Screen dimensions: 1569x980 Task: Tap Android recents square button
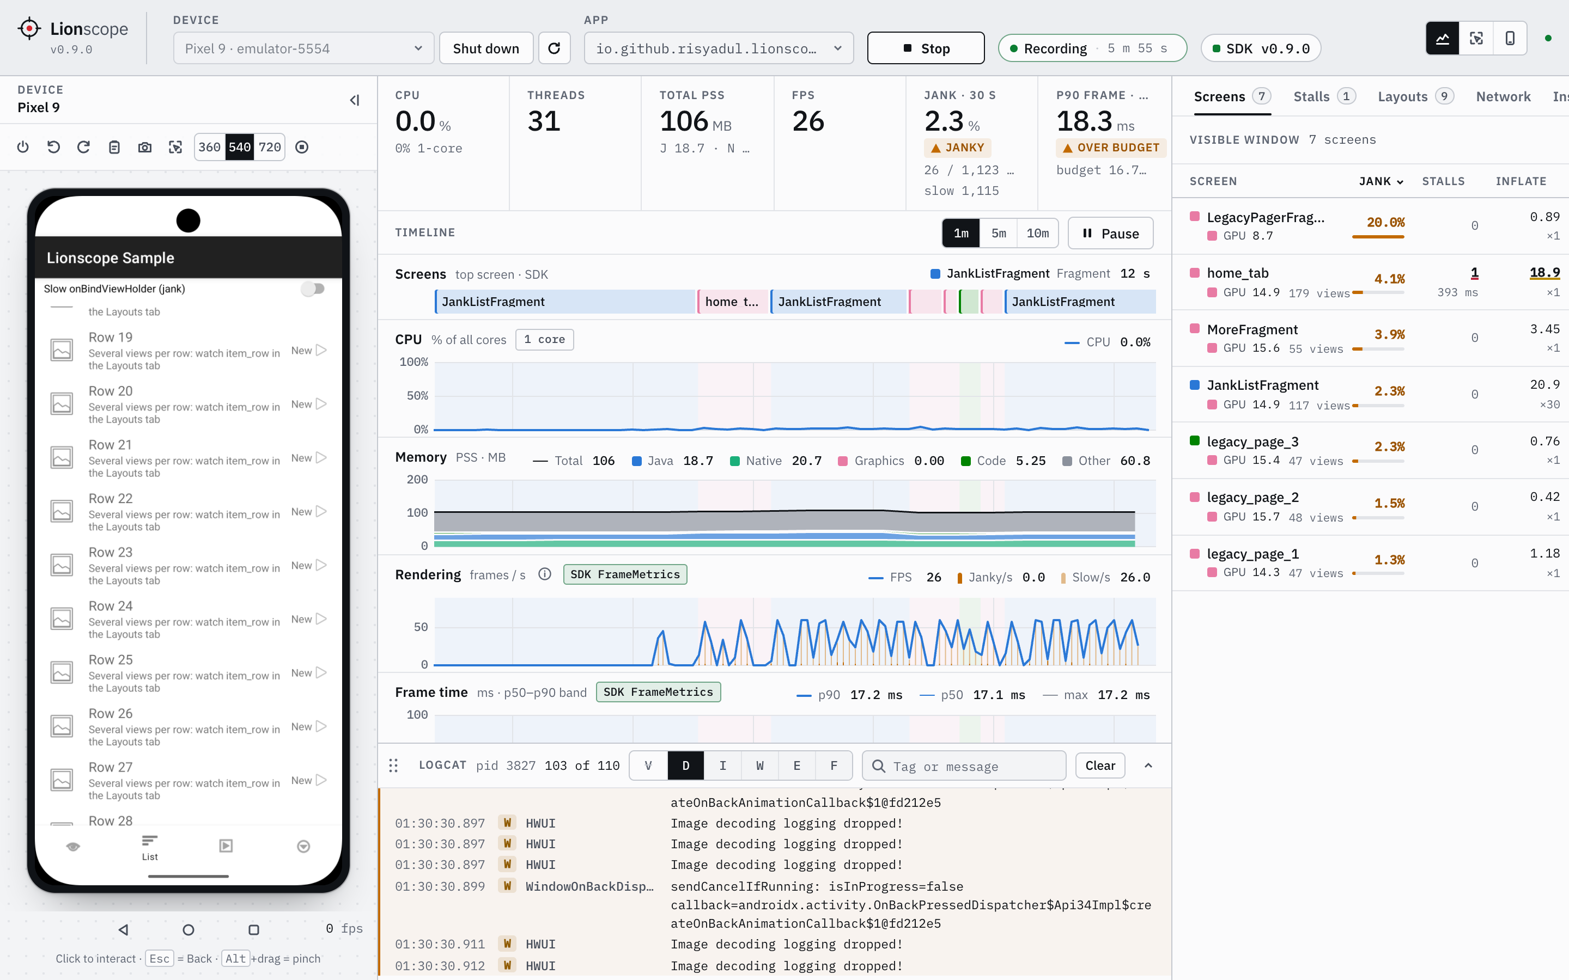(x=254, y=929)
